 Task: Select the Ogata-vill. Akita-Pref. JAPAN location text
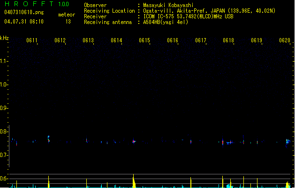tap(209, 11)
